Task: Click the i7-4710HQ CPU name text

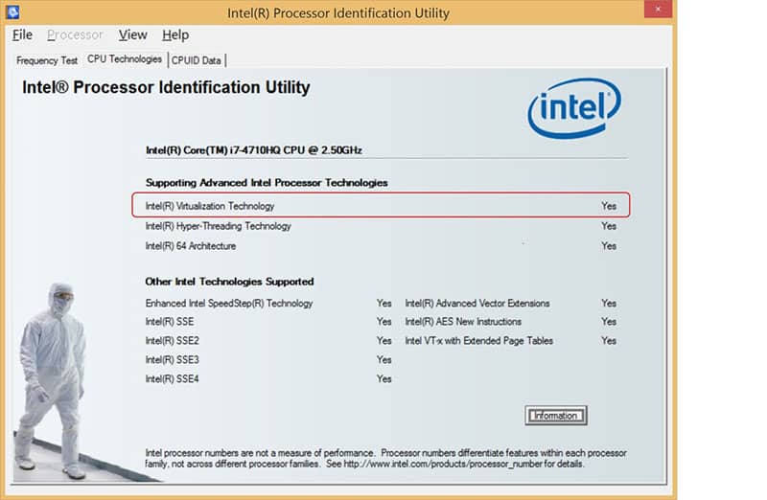Action: coord(254,150)
